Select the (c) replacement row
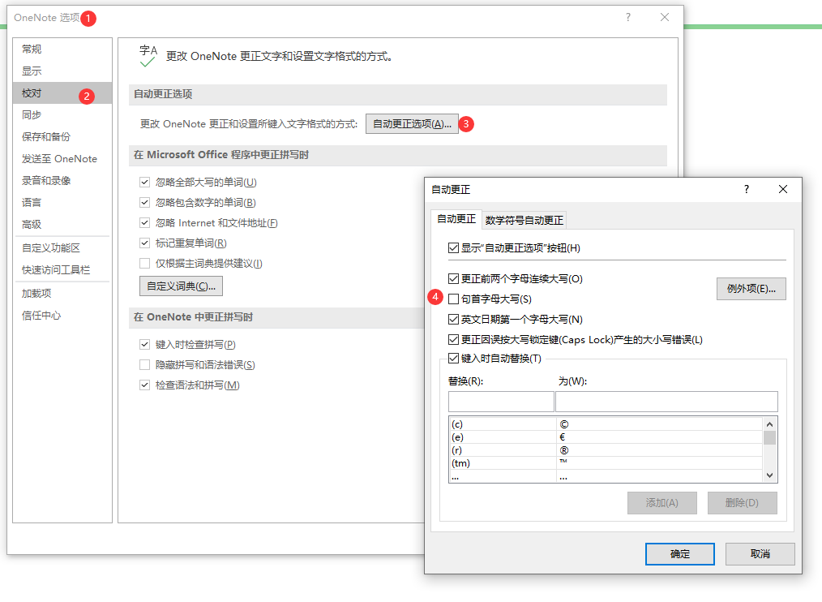 (x=606, y=424)
